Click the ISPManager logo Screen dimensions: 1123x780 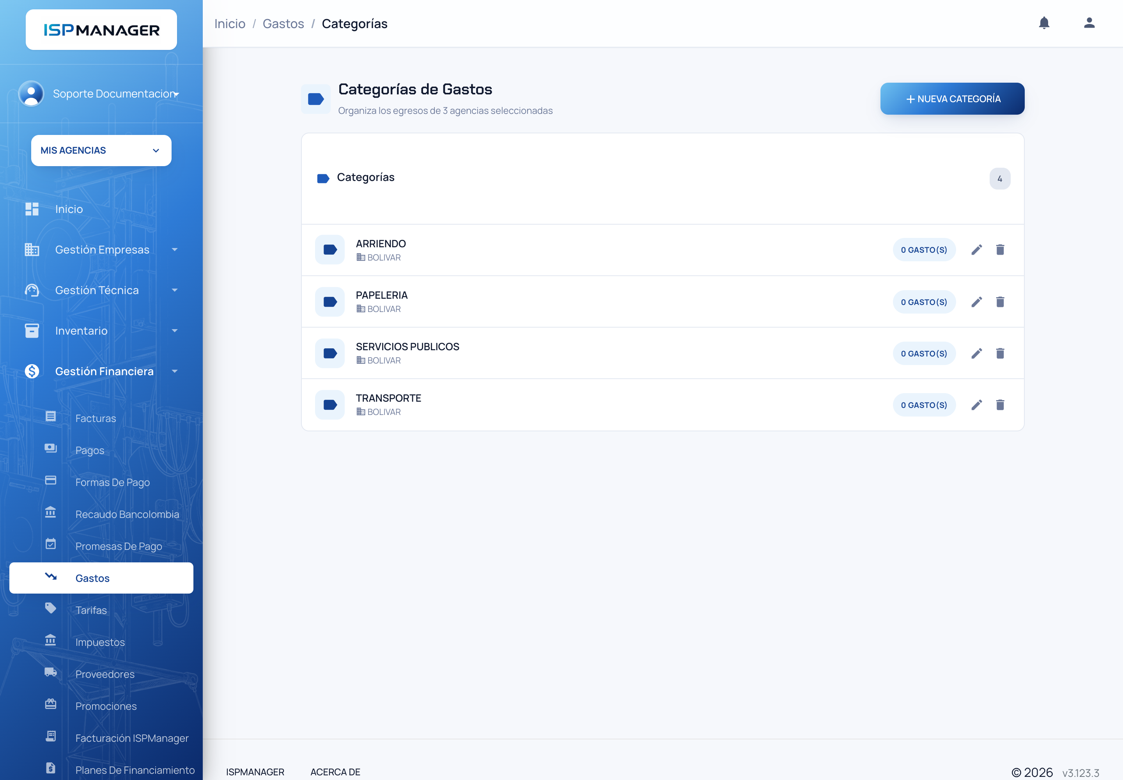(x=101, y=30)
